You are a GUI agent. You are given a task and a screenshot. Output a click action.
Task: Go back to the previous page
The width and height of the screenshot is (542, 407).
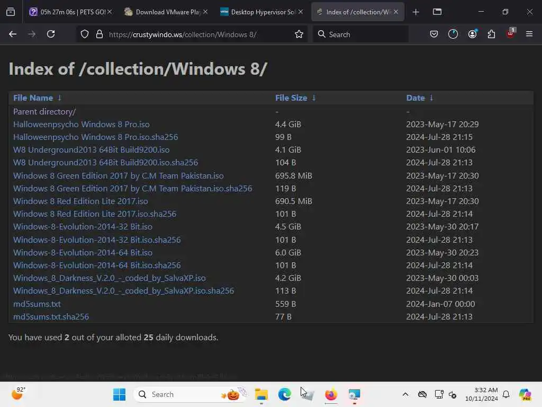point(13,34)
